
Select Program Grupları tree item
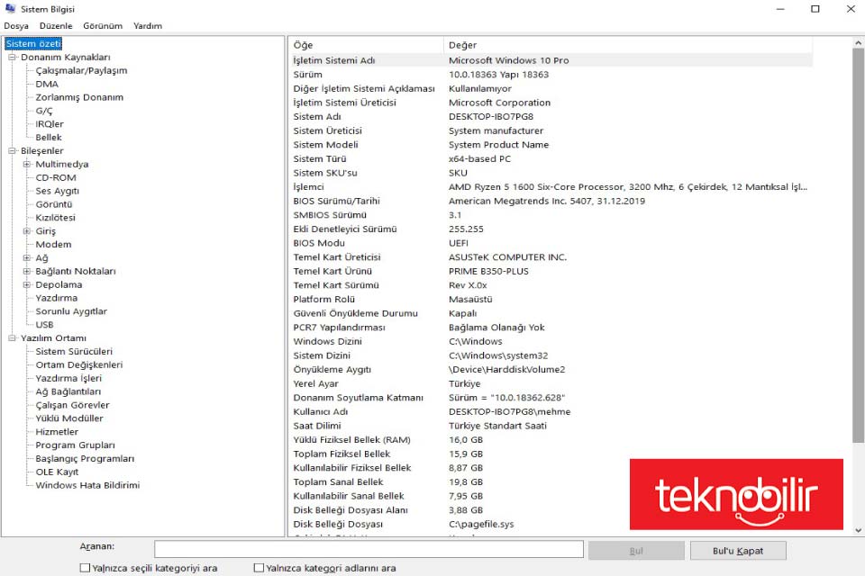point(75,445)
